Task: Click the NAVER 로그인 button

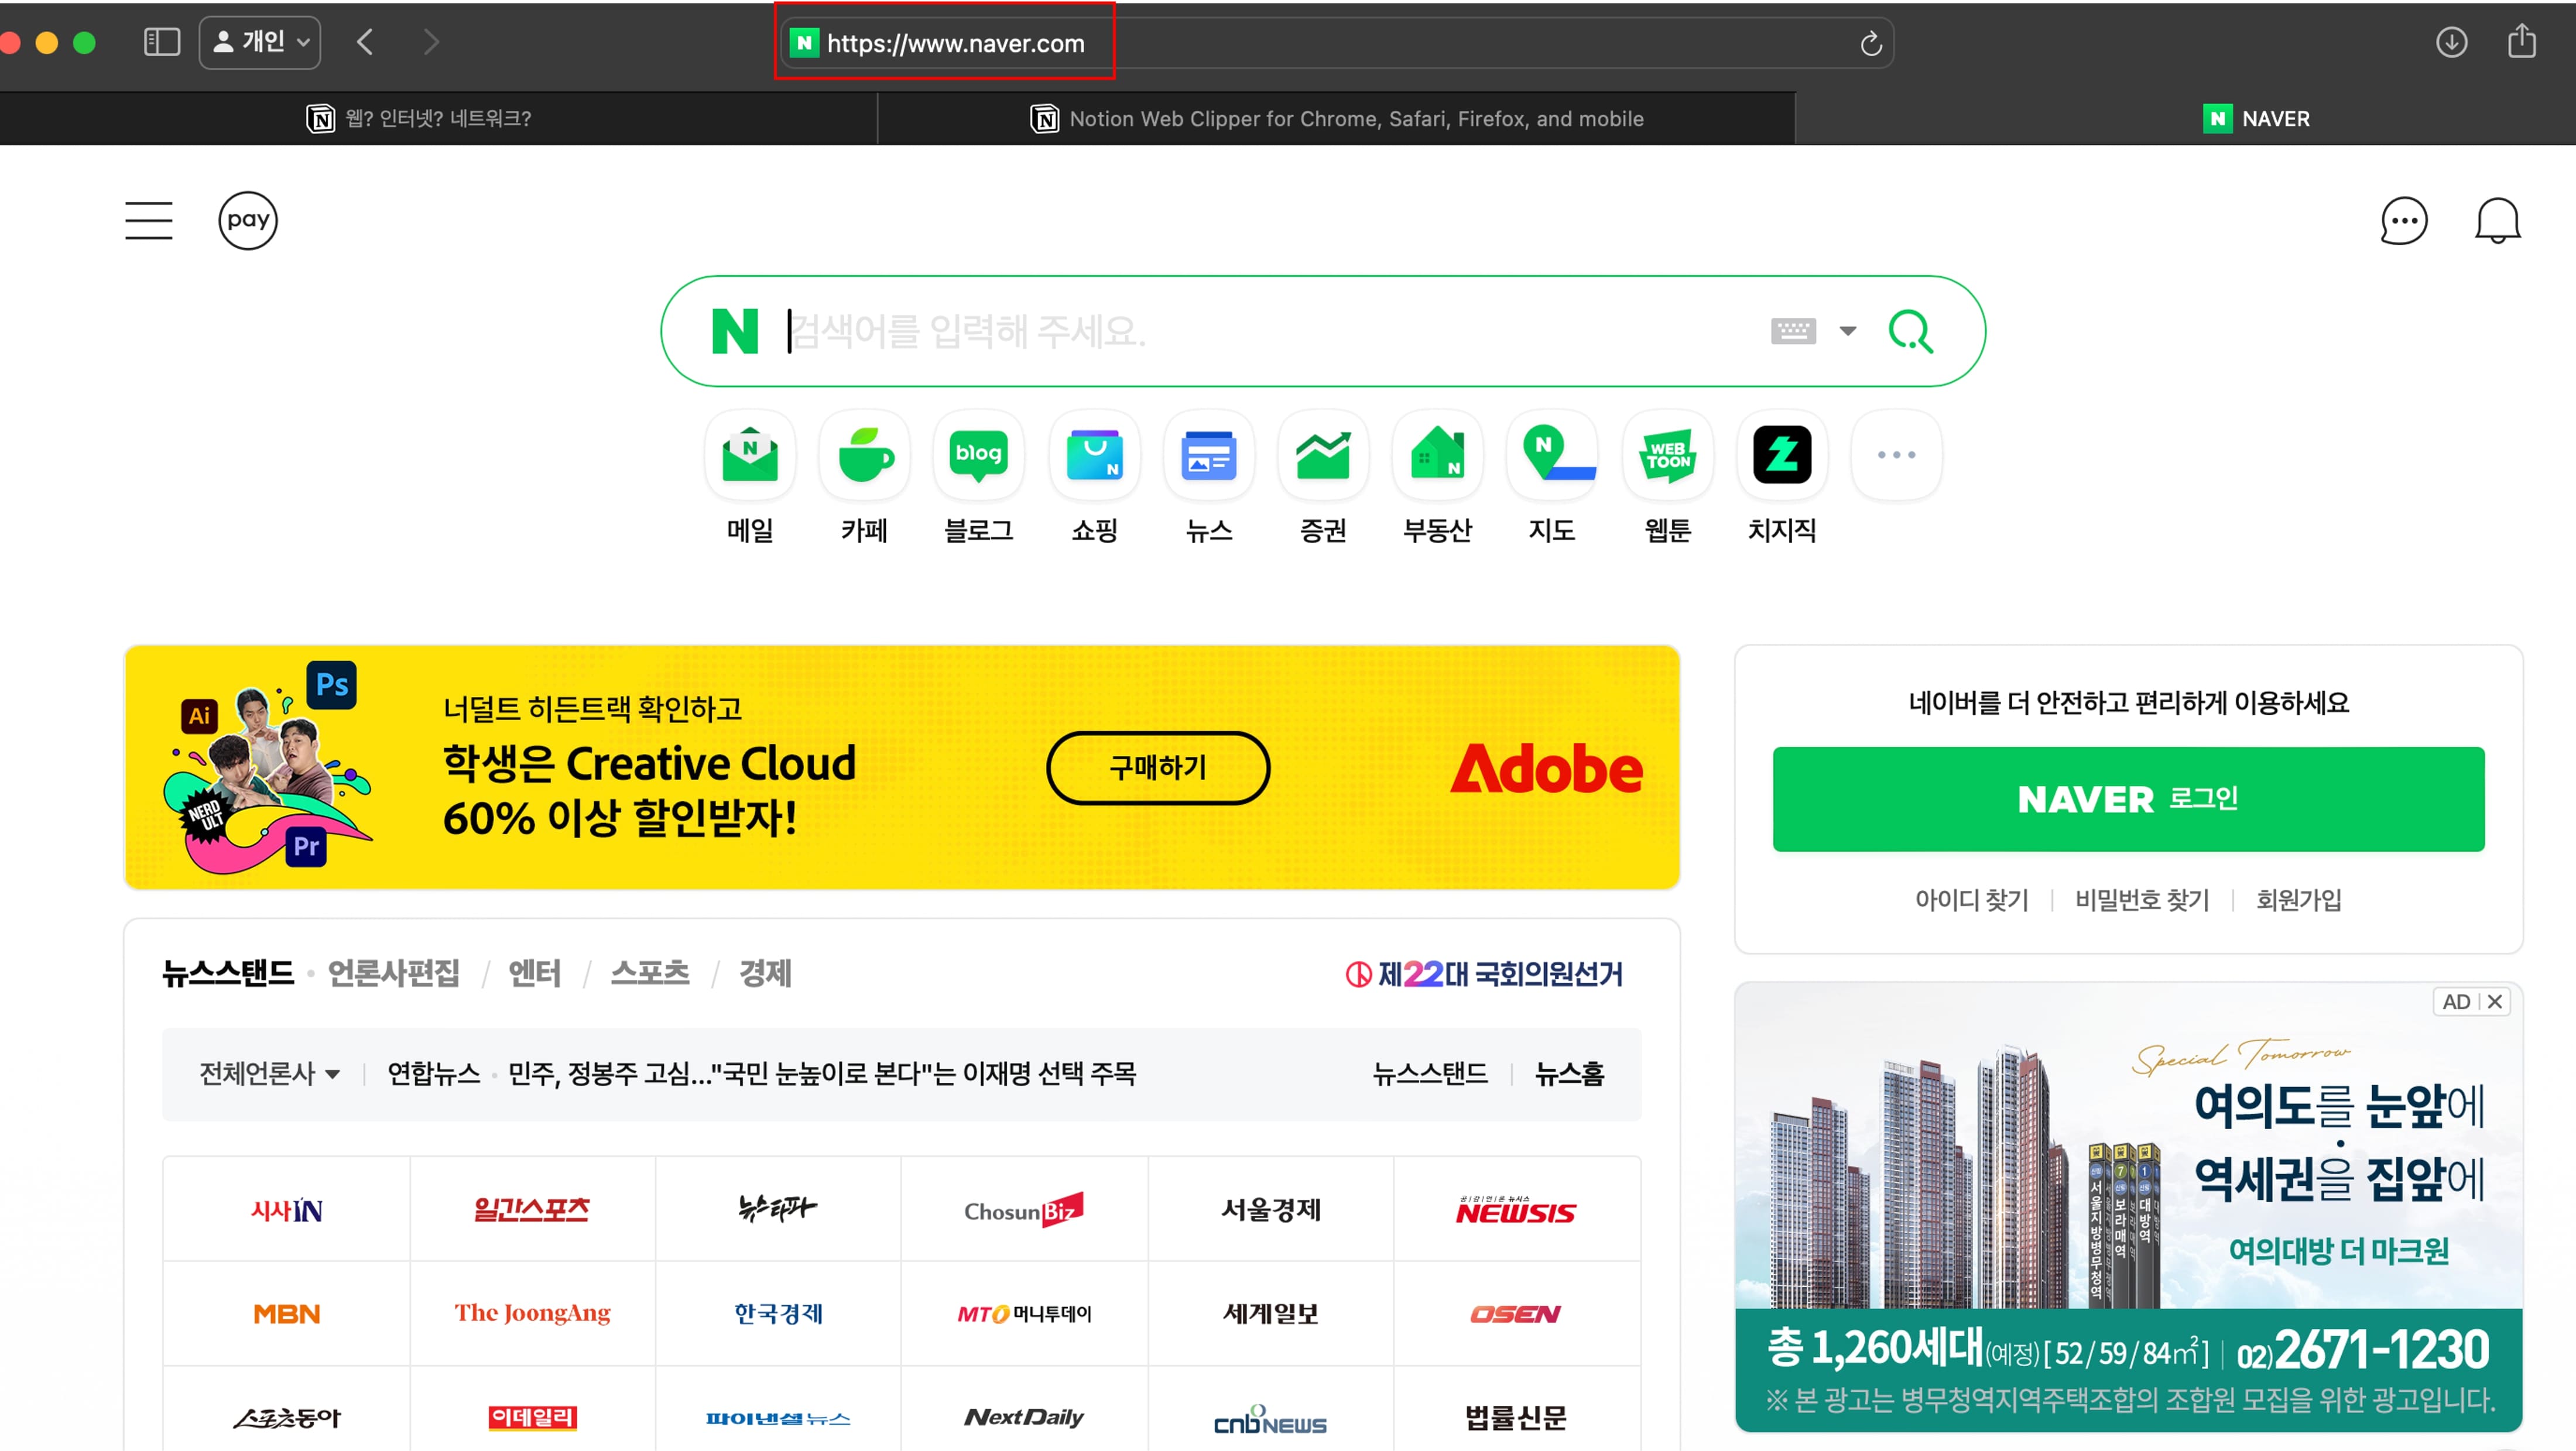Action: 2128,799
